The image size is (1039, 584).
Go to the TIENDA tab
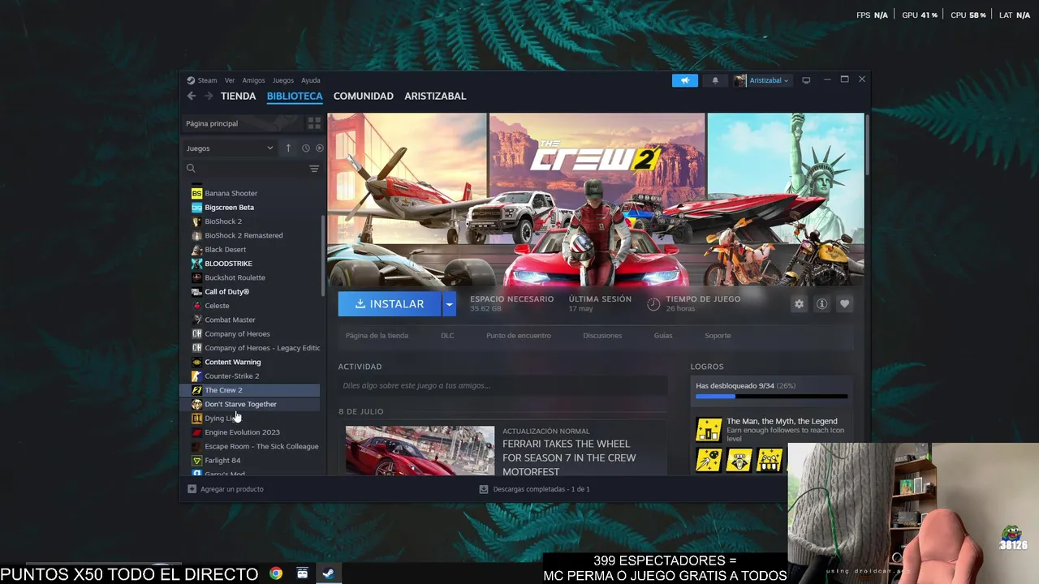point(238,96)
